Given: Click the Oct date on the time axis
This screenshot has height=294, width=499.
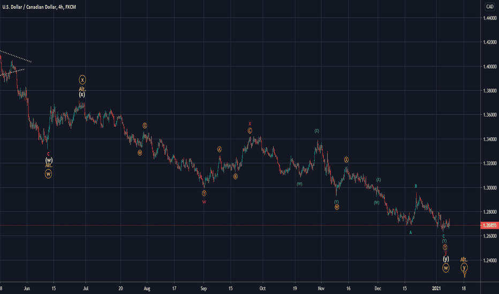Looking at the screenshot, I should point(262,289).
